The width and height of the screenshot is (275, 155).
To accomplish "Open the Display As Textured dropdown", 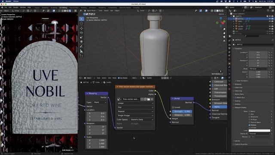I will 260,133.
